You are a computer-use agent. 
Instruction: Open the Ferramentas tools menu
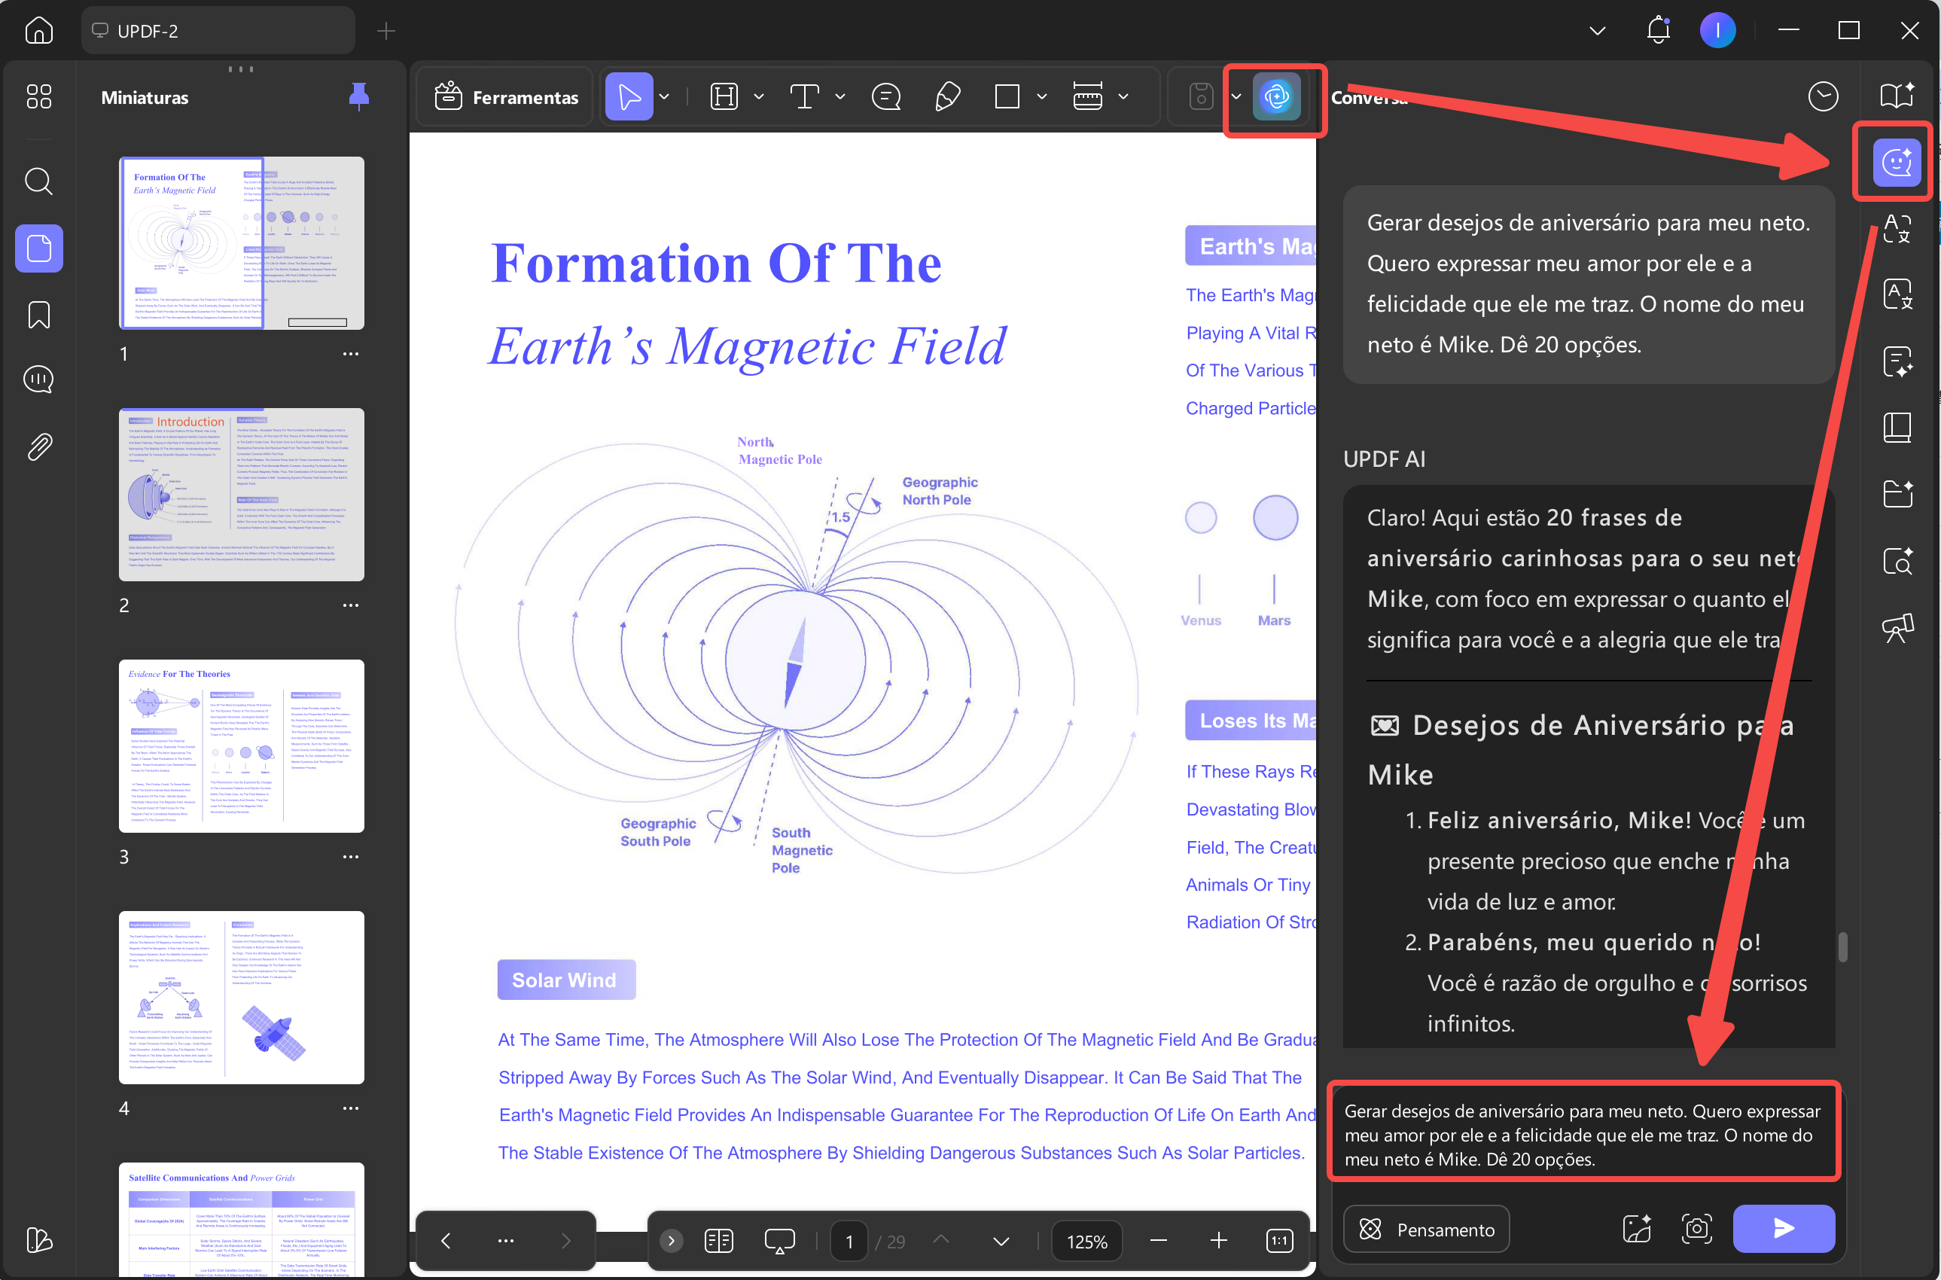point(507,97)
